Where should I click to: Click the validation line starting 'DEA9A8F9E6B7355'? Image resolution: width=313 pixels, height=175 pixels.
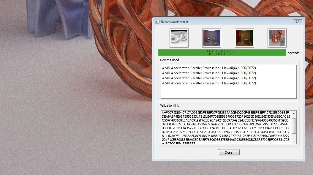point(226,116)
